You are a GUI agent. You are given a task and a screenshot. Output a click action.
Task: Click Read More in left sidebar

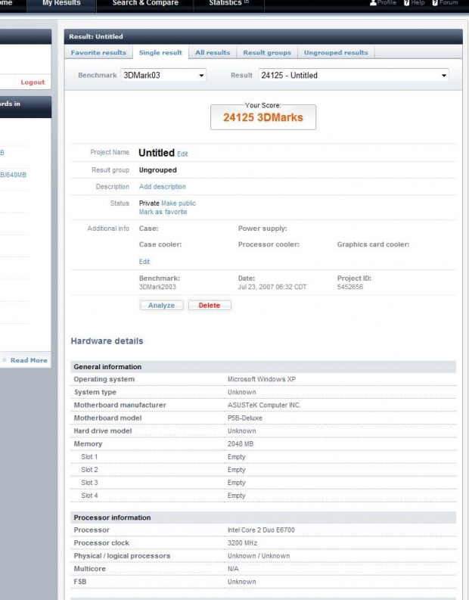coord(29,360)
